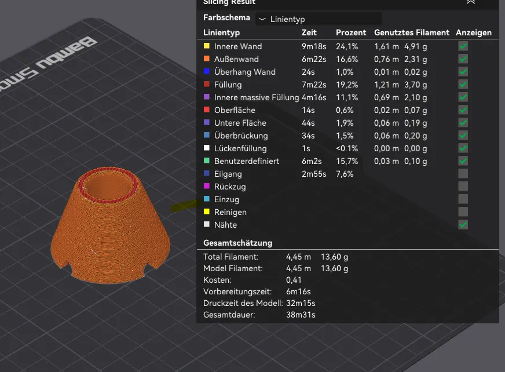Viewport: 505px width, 372px height.
Task: Select the Füllung row label
Action: (228, 85)
